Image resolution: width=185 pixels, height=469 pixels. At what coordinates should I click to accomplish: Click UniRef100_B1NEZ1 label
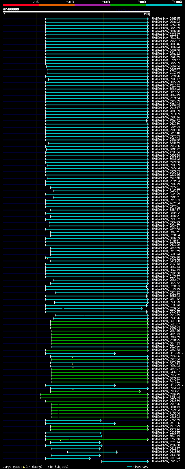tap(166, 242)
